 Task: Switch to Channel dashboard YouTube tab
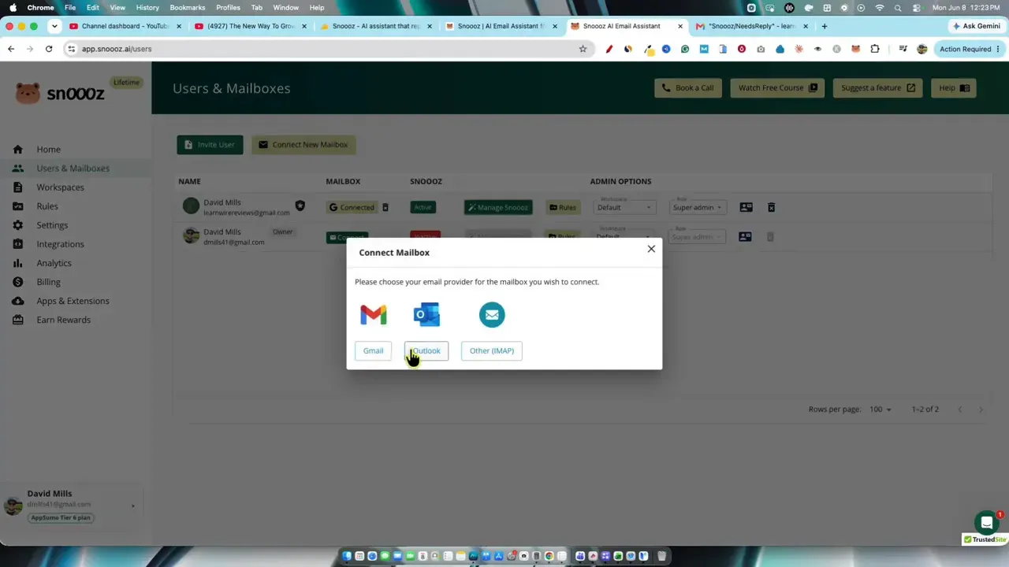pyautogui.click(x=125, y=26)
